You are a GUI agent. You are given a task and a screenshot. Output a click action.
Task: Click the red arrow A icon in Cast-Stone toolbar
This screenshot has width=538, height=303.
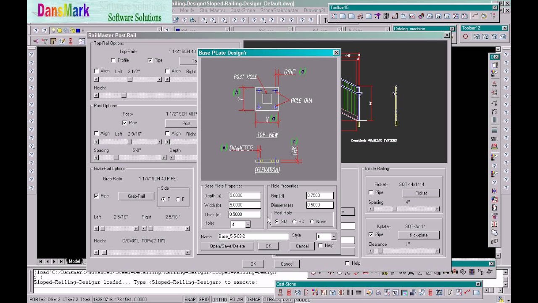467,292
